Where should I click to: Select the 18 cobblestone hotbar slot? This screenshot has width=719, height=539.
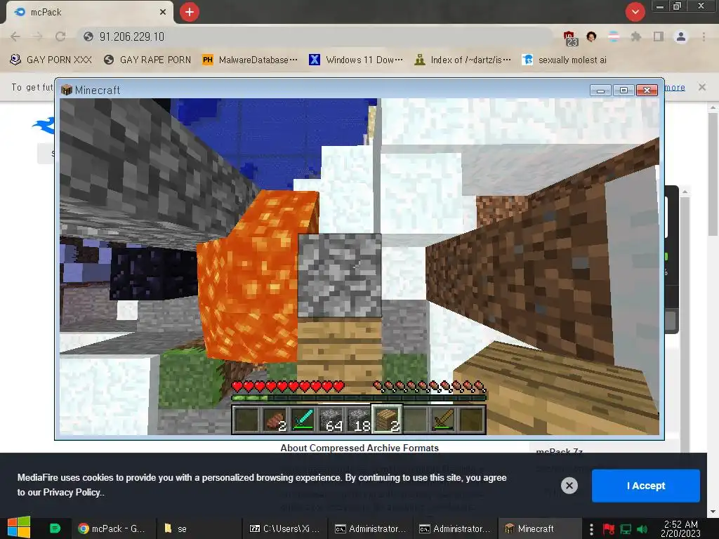[x=359, y=419]
